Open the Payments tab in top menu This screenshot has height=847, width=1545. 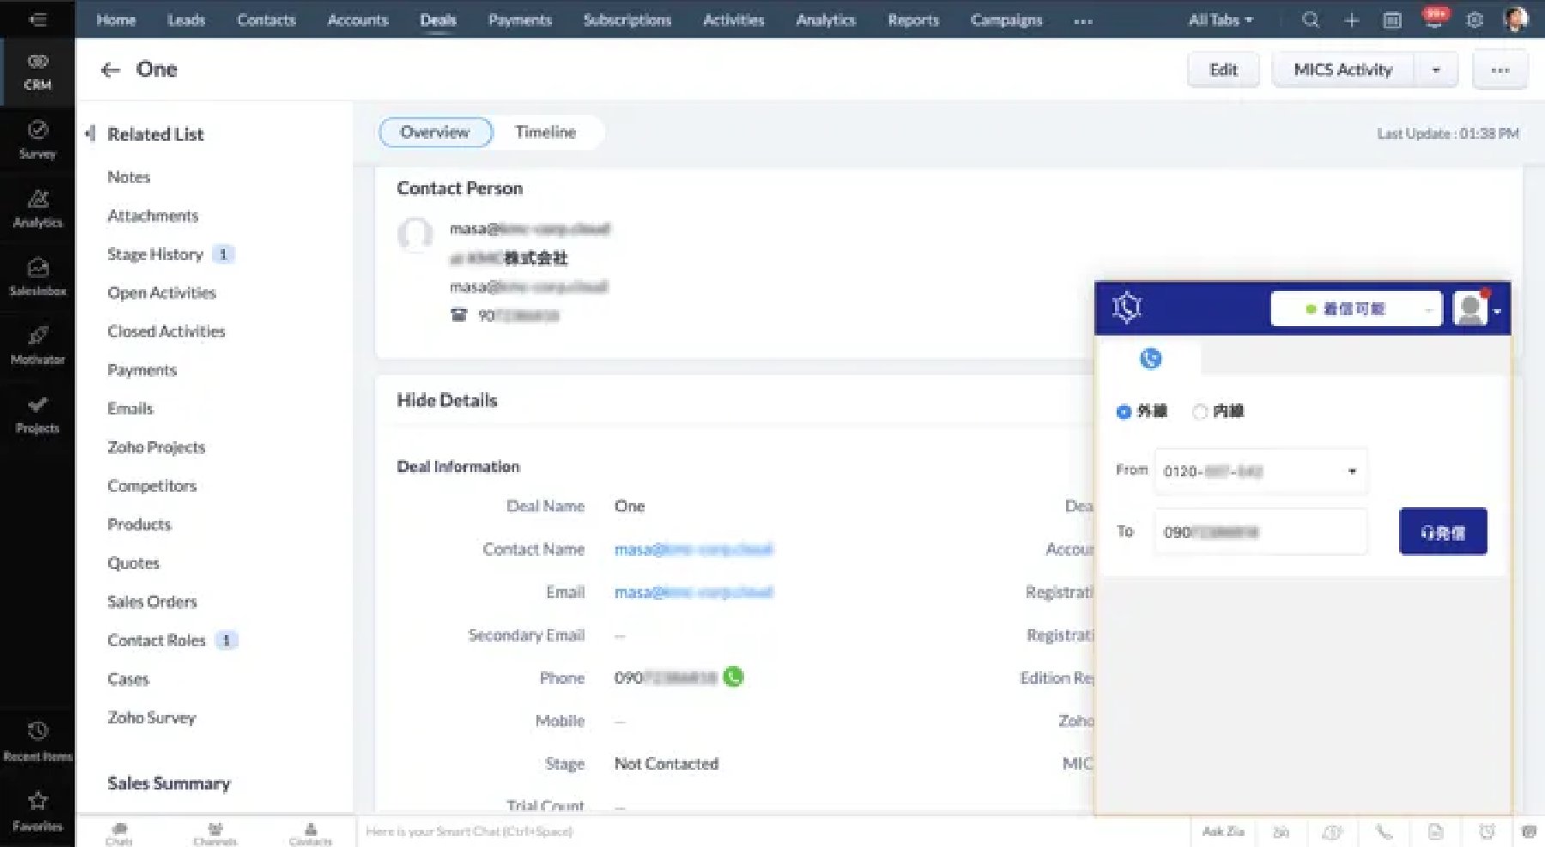tap(519, 20)
